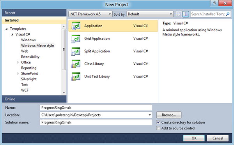Select the Silverlight category

pyautogui.click(x=29, y=79)
